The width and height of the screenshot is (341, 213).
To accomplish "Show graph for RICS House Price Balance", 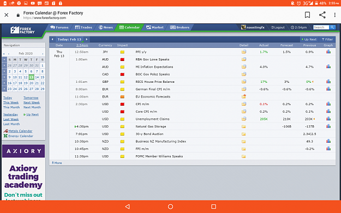I will tap(328, 82).
